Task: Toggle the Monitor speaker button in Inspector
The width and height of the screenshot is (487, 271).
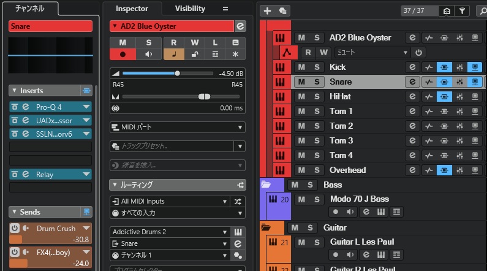Action: [x=149, y=55]
